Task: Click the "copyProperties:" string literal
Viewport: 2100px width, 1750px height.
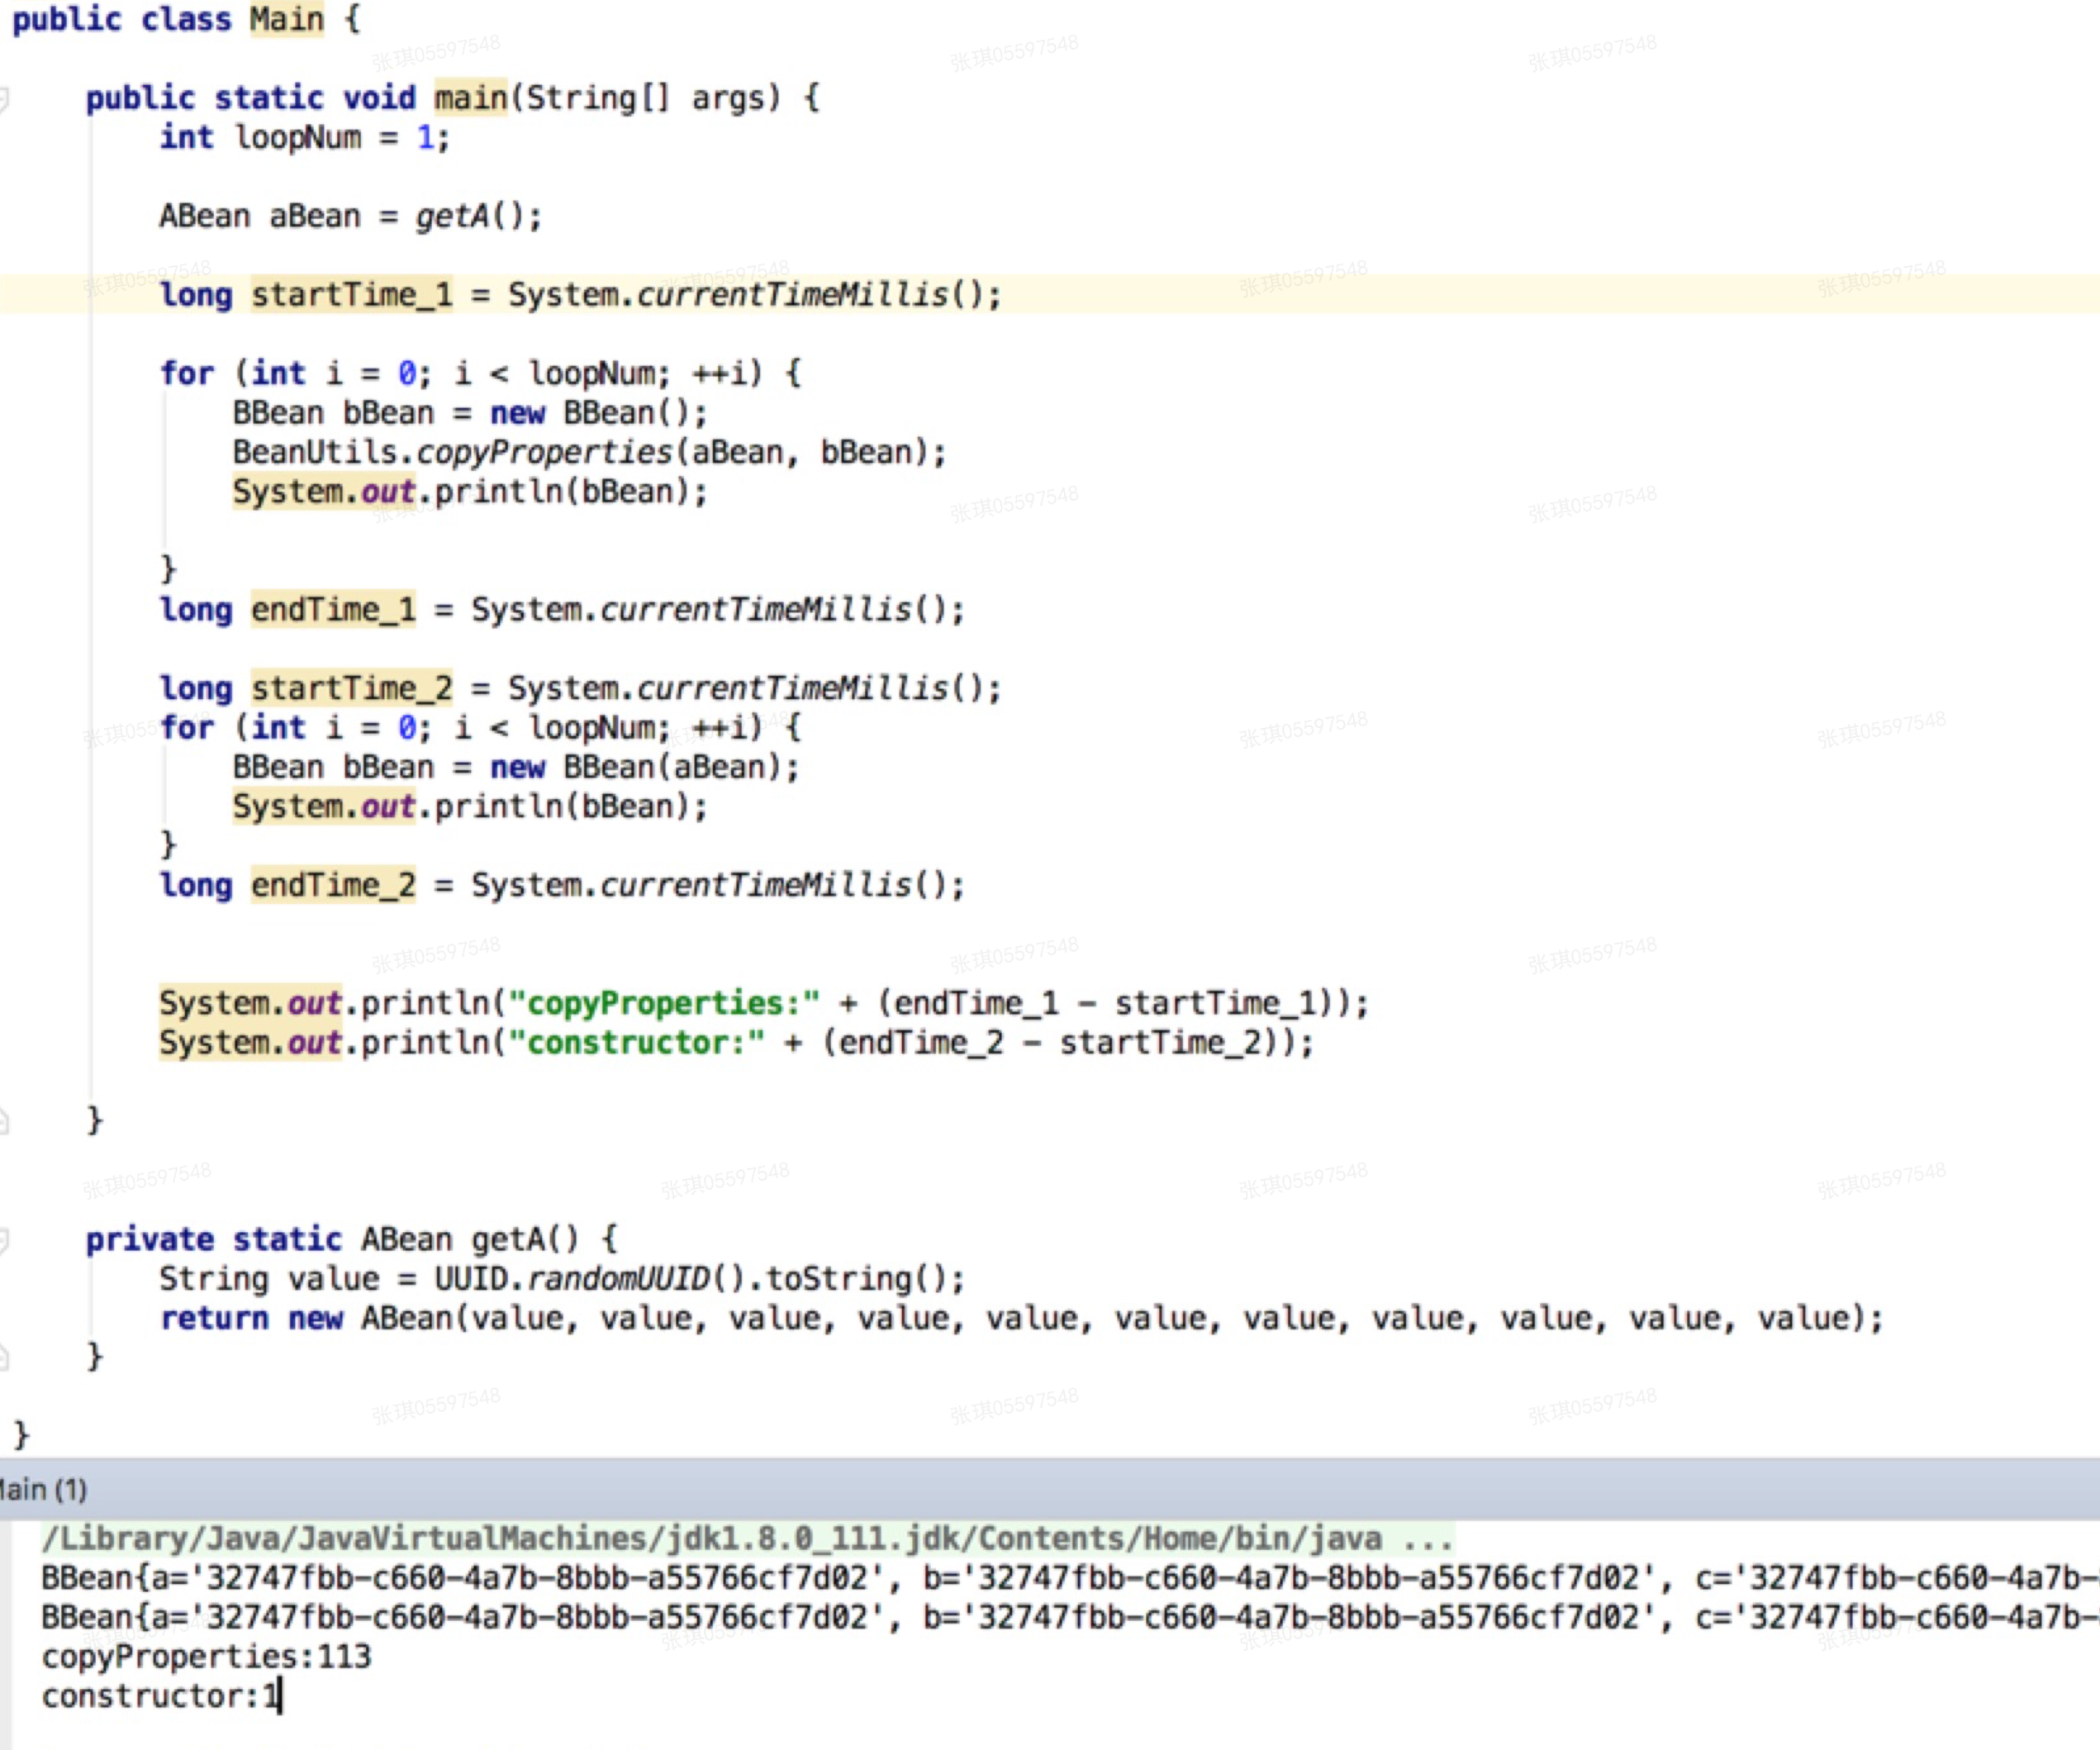Action: (x=663, y=1004)
